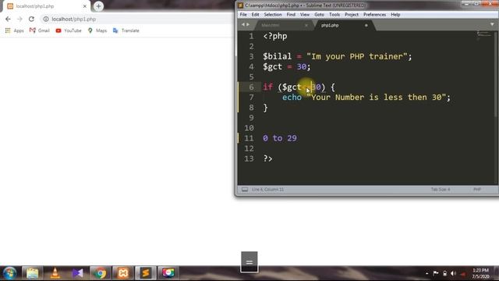Click the Chrome forward button
The width and height of the screenshot is (499, 281).
pos(19,19)
